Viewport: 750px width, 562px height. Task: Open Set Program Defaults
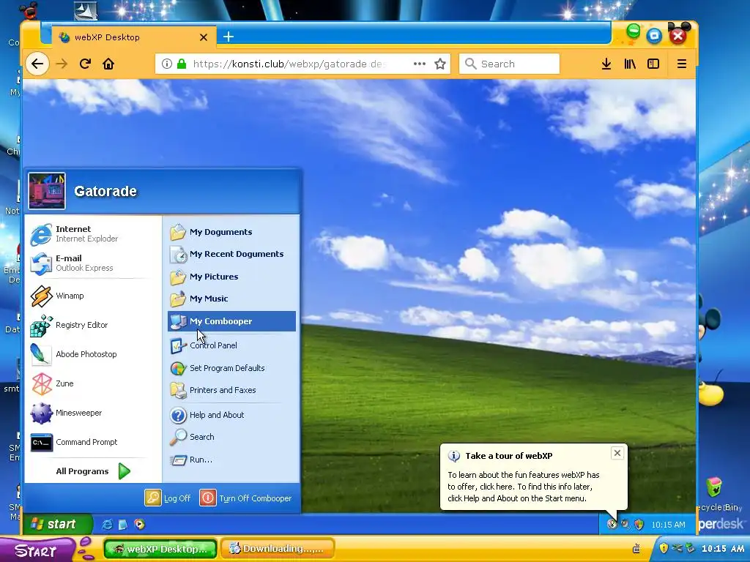[231, 368]
